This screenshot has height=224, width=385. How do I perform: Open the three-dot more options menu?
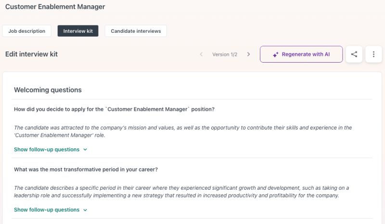point(373,54)
